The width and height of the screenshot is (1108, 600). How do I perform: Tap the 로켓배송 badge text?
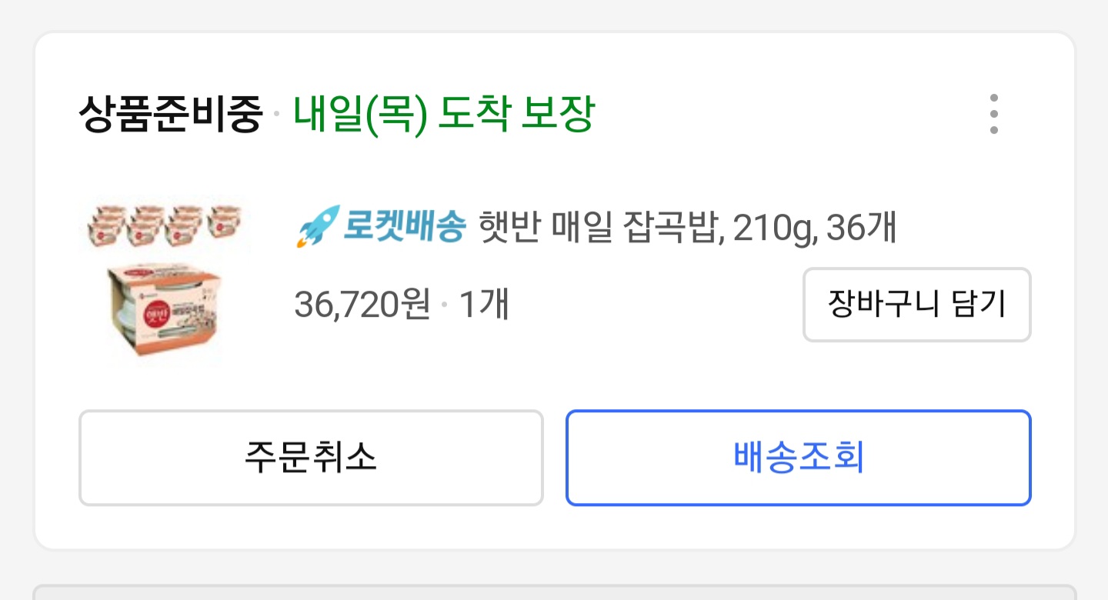pyautogui.click(x=405, y=226)
